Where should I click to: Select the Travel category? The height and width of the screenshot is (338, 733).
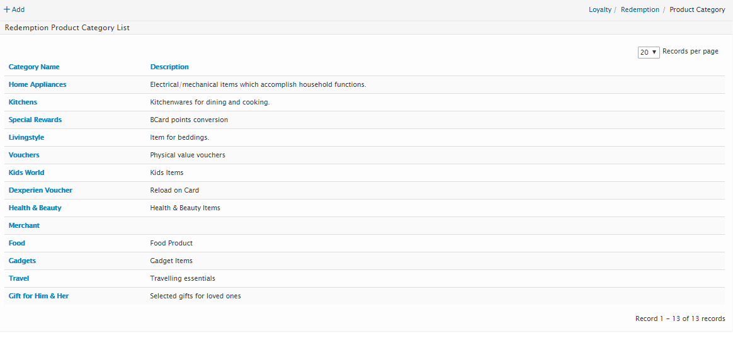click(x=19, y=278)
